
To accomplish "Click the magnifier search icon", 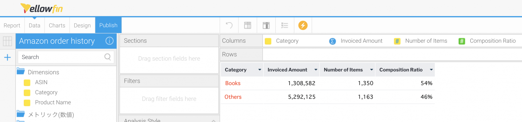I will (108, 57).
